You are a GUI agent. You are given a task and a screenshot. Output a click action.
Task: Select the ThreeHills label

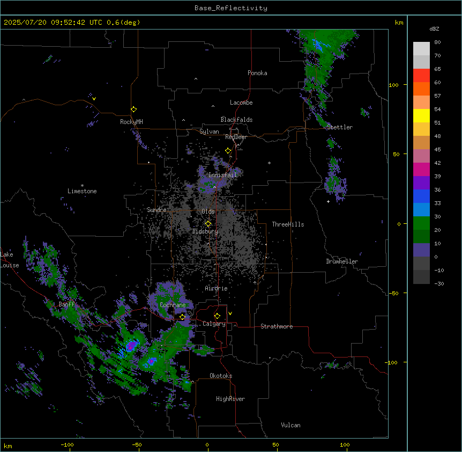point(288,224)
